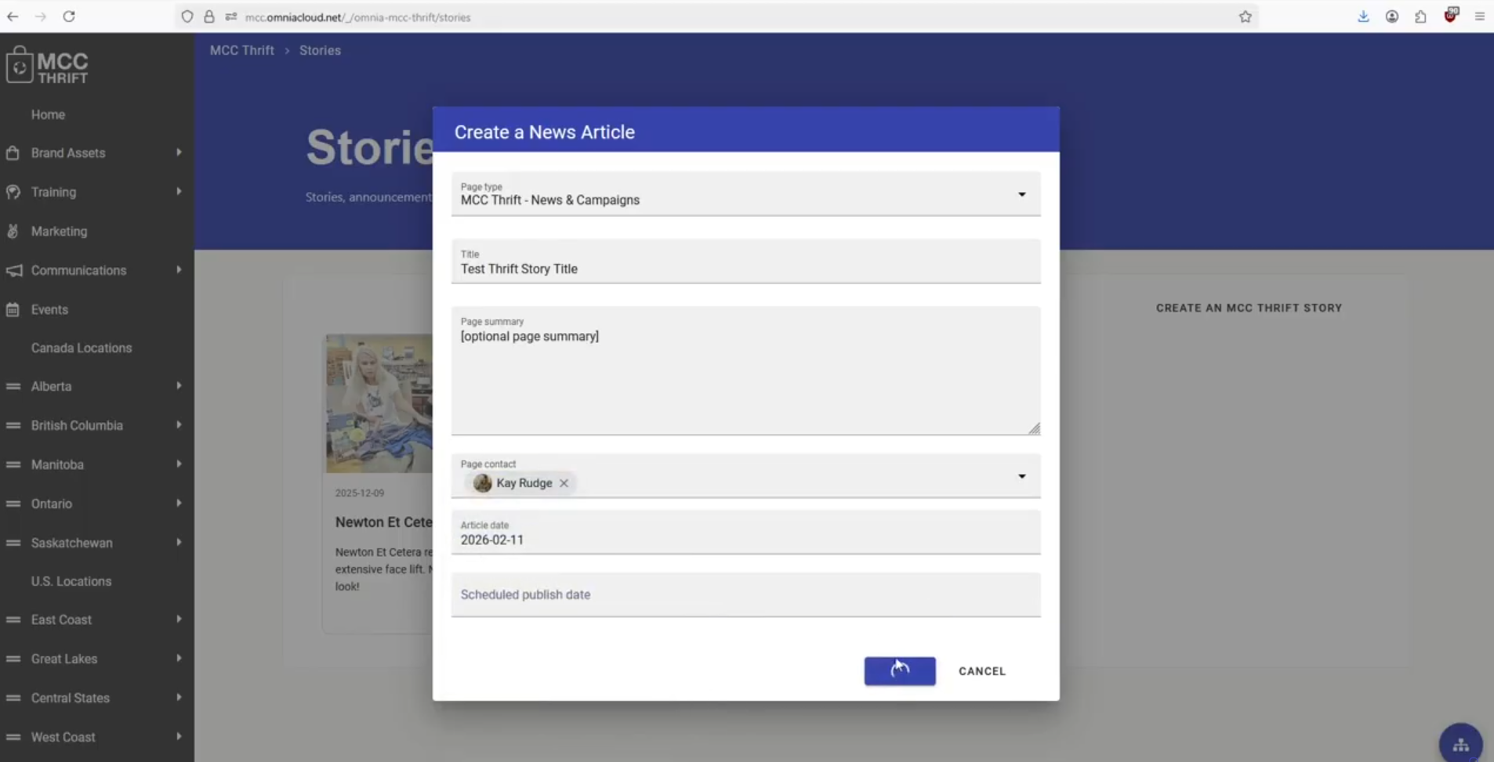Click the browser forward arrow
1494x762 pixels.
41,16
